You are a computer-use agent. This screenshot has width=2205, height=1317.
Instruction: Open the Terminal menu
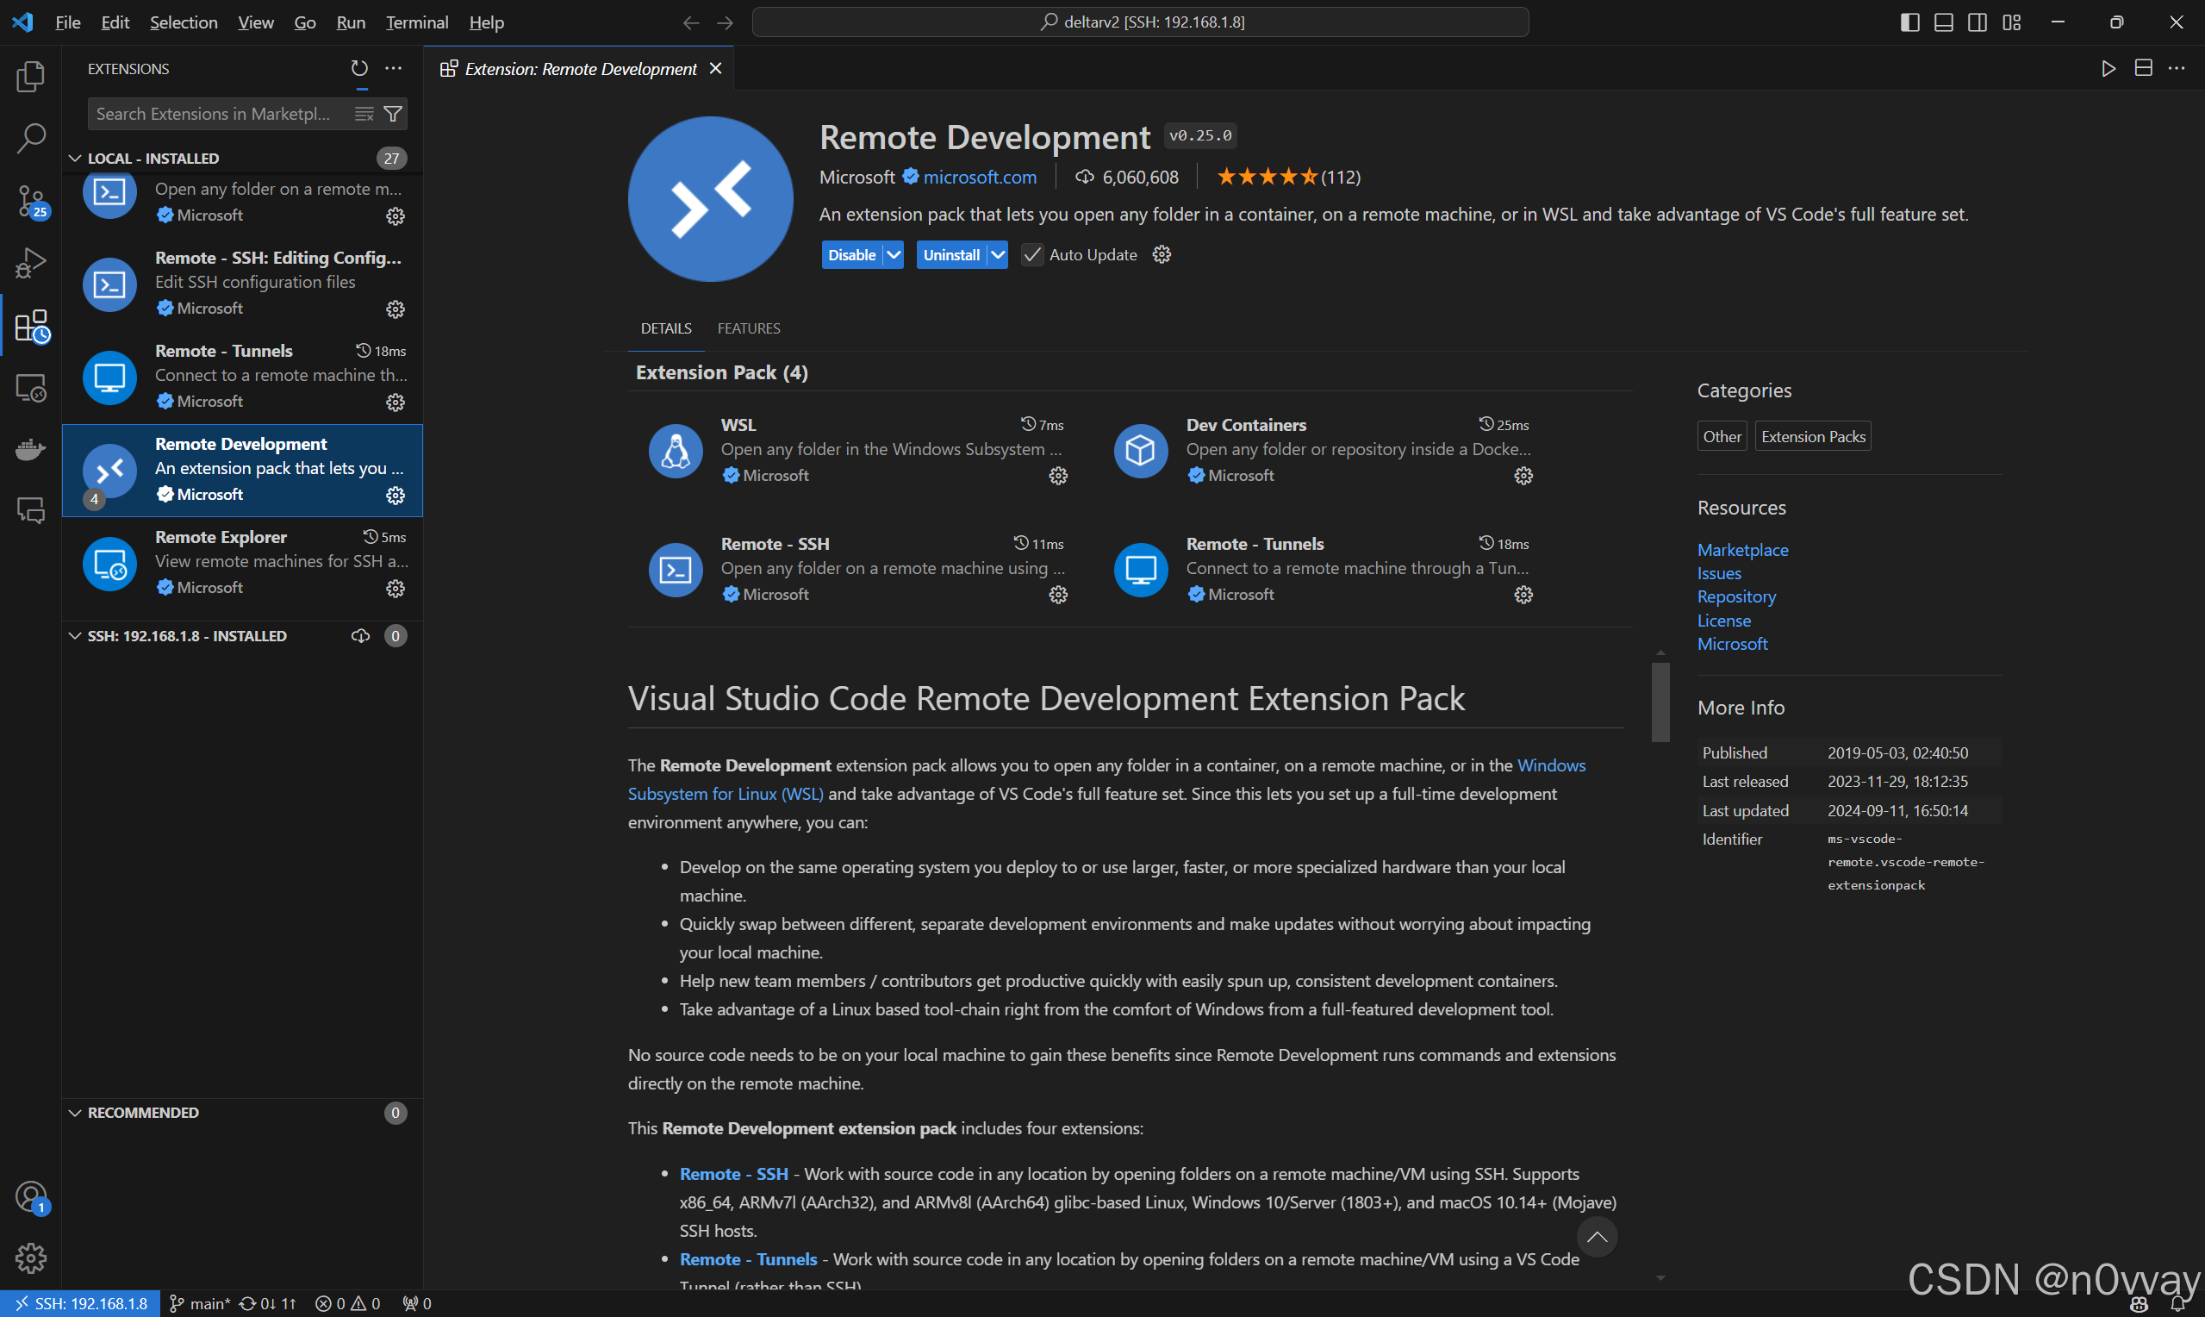416,22
